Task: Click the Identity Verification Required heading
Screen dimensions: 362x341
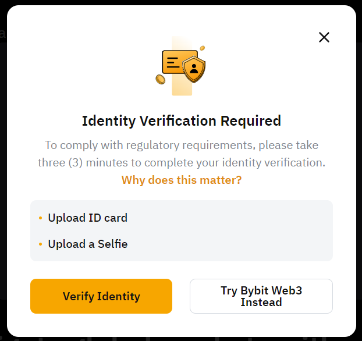Action: point(182,121)
